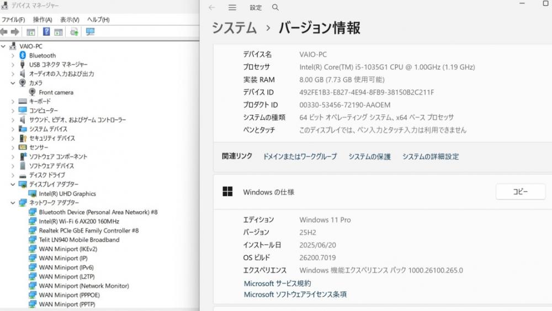The width and height of the screenshot is (552, 311).
Task: Expand the キーボード category
Action: pyautogui.click(x=13, y=102)
